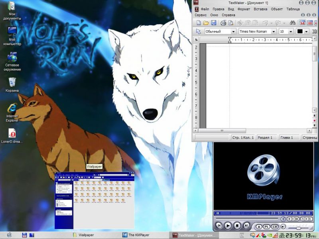Open print preview in the TextMaker toolbar
The height and width of the screenshot is (239, 319).
click(230, 23)
